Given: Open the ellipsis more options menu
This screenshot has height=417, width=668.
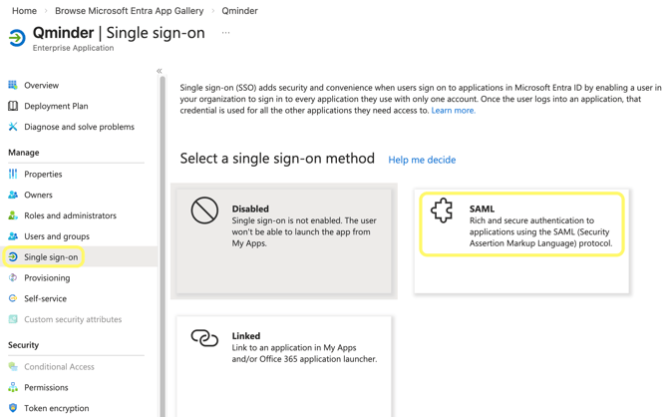Looking at the screenshot, I should (225, 33).
